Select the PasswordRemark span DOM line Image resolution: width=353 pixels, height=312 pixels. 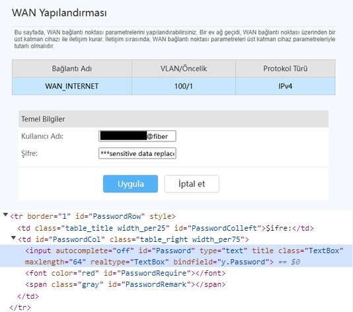coord(125,284)
